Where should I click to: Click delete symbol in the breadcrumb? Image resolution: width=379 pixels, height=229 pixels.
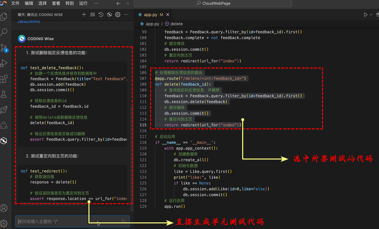[177, 24]
